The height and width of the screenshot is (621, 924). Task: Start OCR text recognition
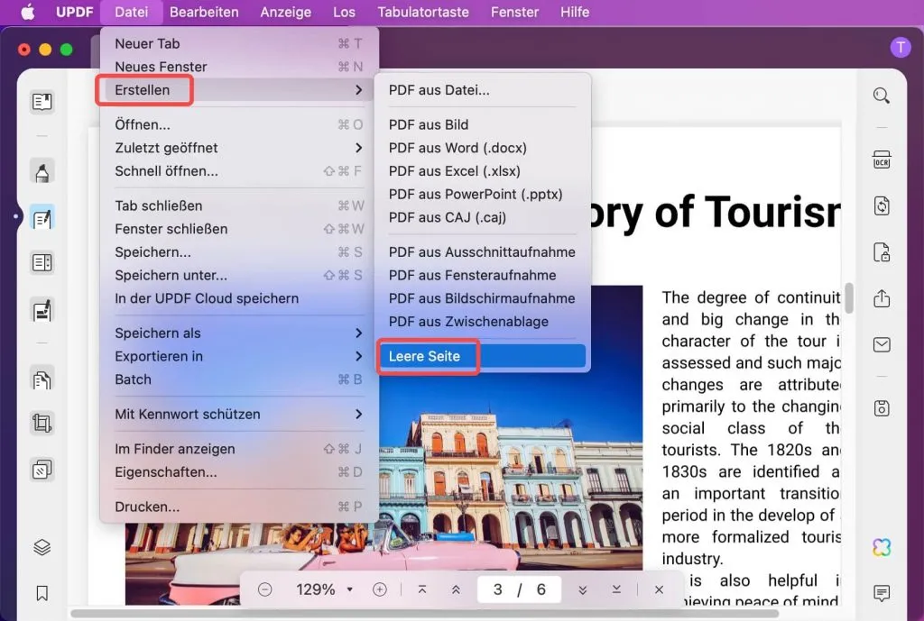(882, 160)
